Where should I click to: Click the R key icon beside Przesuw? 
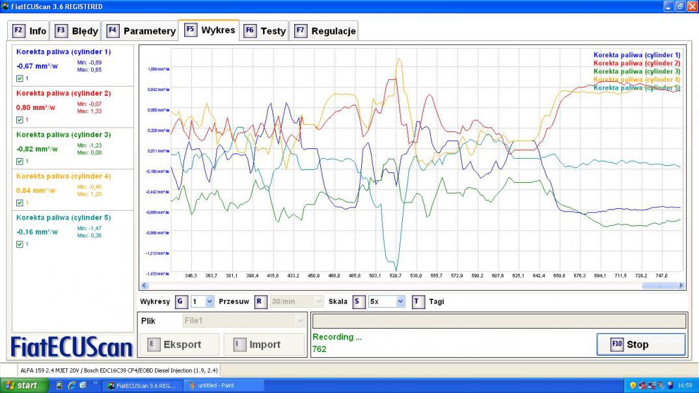point(260,302)
